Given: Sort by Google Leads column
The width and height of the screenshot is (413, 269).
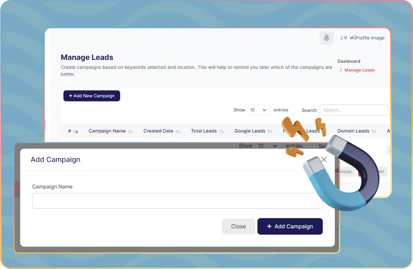Looking at the screenshot, I should [253, 131].
